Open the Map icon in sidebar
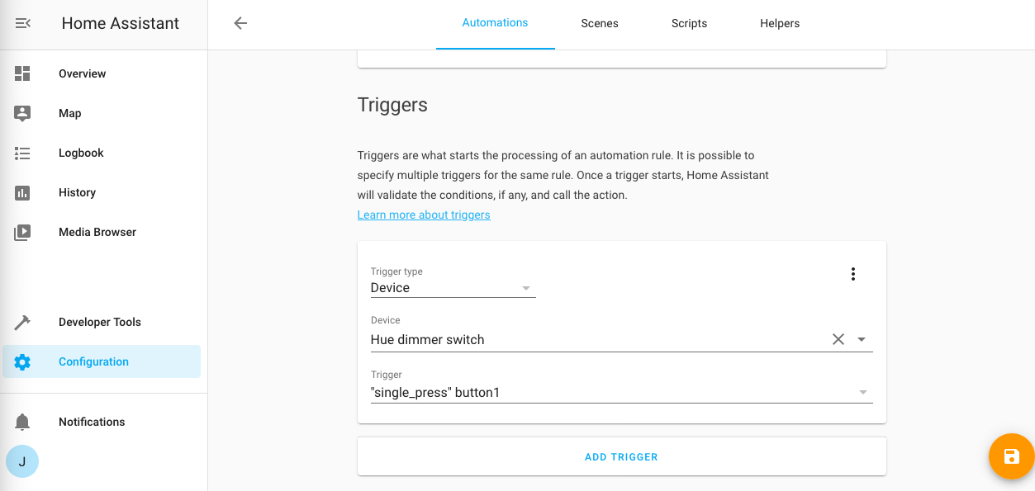Screen dimensions: 1035x491 22,113
